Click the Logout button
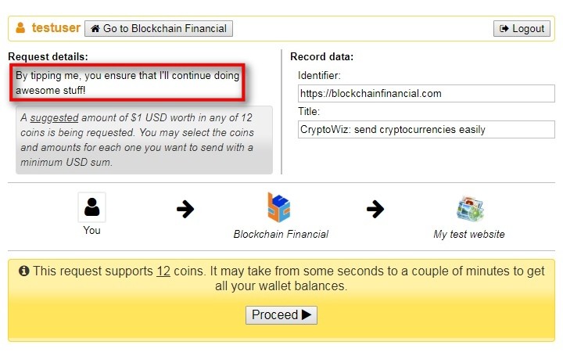 point(522,29)
